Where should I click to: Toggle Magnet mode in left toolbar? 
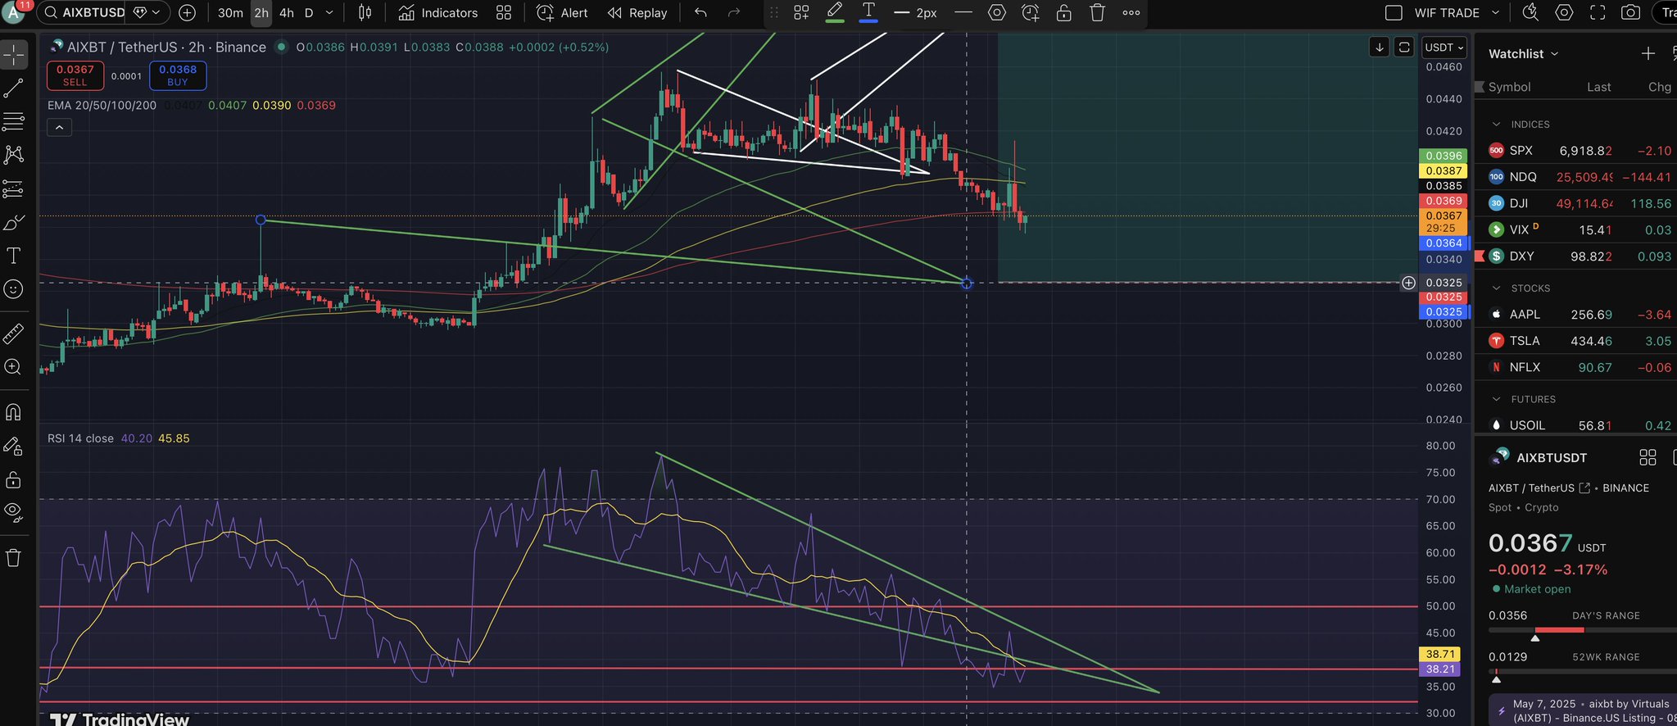pos(14,412)
